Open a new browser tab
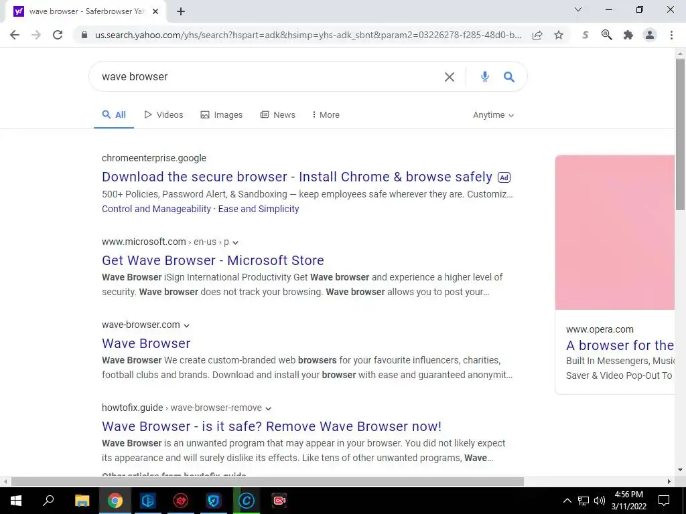This screenshot has height=514, width=686. (181, 11)
